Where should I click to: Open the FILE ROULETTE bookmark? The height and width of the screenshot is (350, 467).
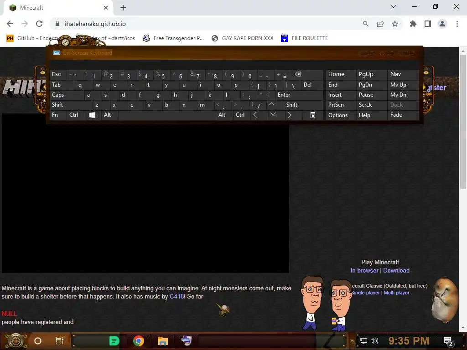304,38
